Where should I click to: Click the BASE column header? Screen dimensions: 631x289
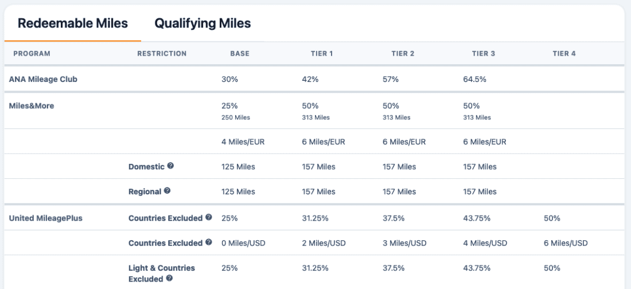(240, 53)
